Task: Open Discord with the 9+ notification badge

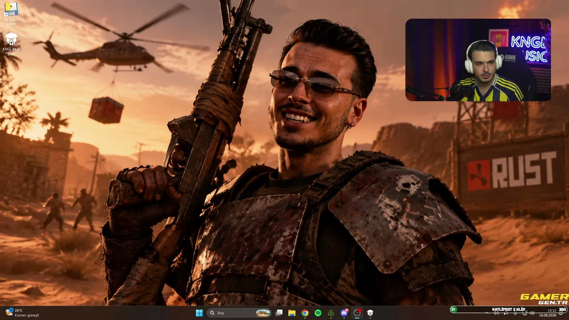Action: [x=344, y=313]
